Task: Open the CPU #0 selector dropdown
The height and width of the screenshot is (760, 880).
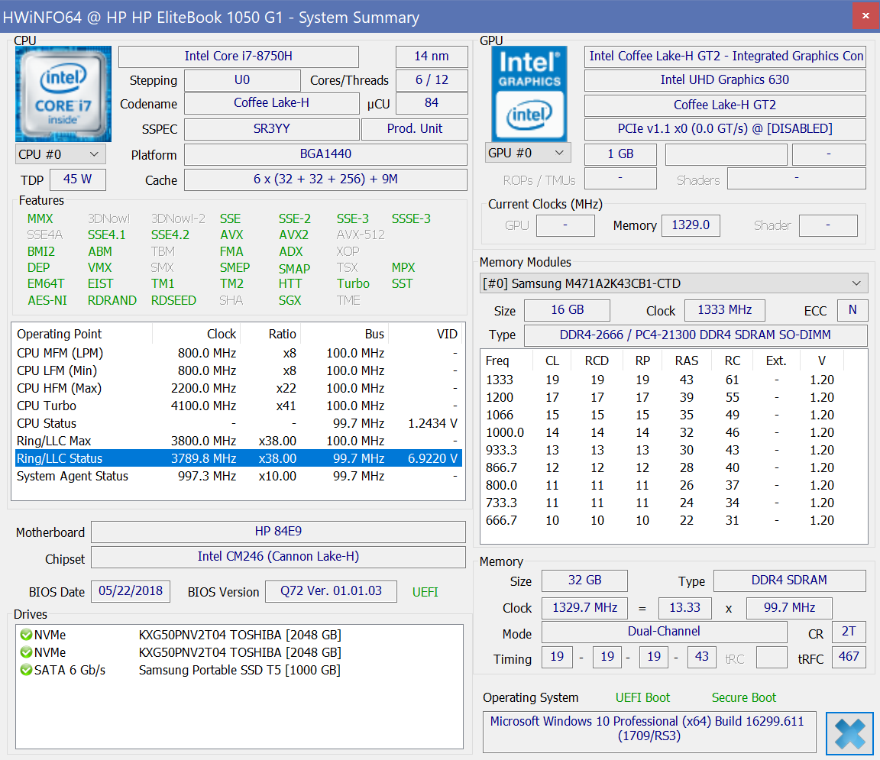Action: pos(60,154)
